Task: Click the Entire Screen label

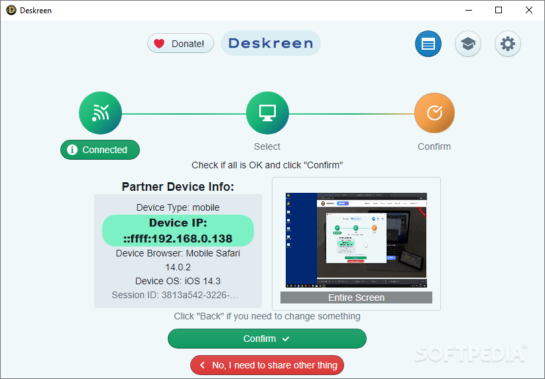Action: (356, 298)
